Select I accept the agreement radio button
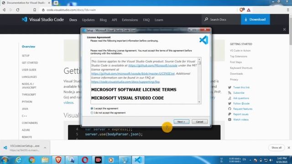The height and width of the screenshot is (164, 292). (x=92, y=108)
